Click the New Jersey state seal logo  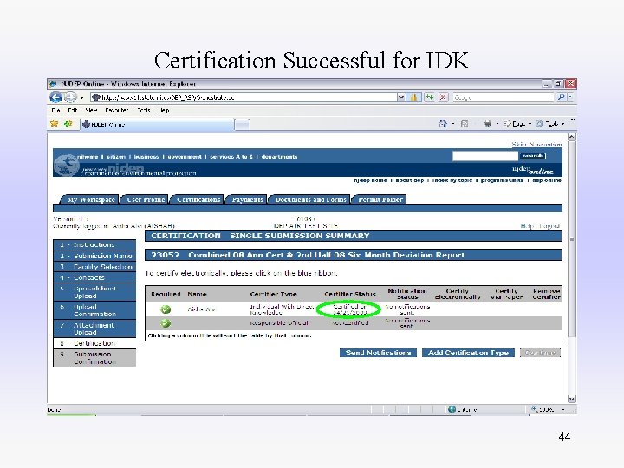(66, 165)
